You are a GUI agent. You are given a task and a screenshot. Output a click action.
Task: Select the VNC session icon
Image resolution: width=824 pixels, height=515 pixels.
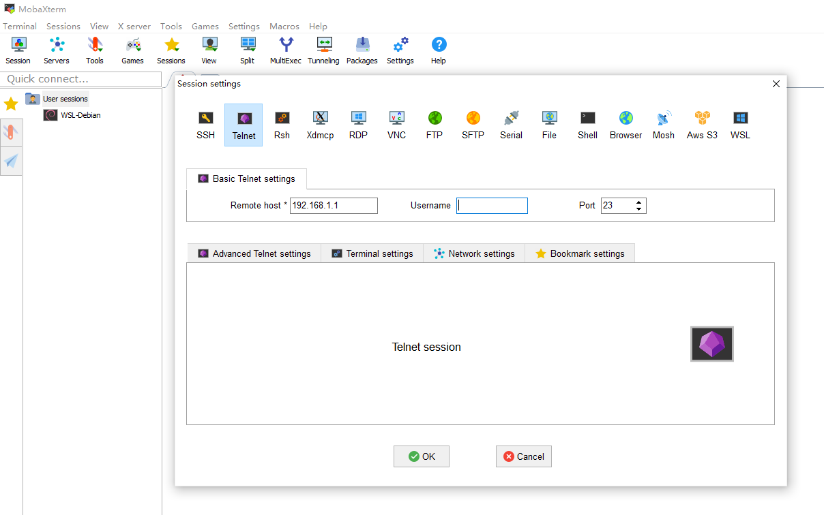(396, 125)
